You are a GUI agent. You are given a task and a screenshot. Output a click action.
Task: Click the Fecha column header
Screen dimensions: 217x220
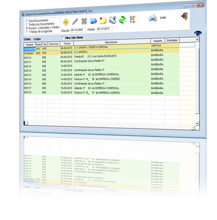pos(67,44)
